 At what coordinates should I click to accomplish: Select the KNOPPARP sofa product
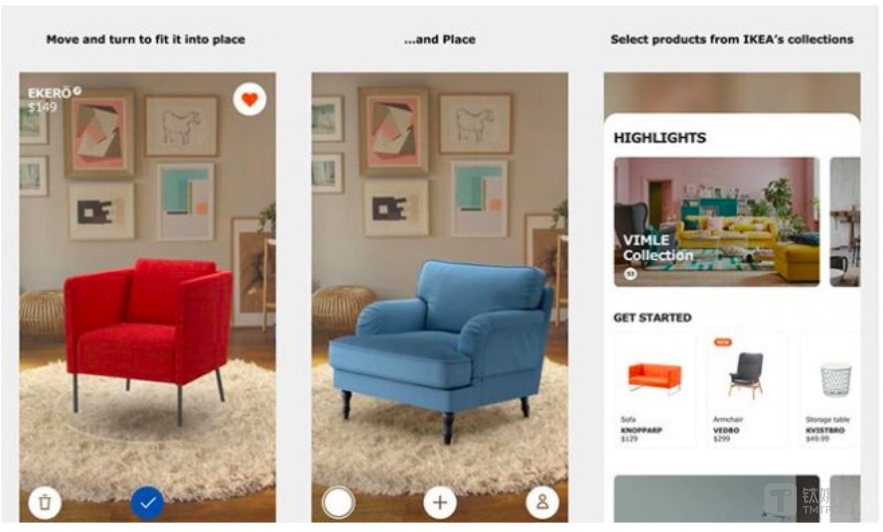(655, 391)
